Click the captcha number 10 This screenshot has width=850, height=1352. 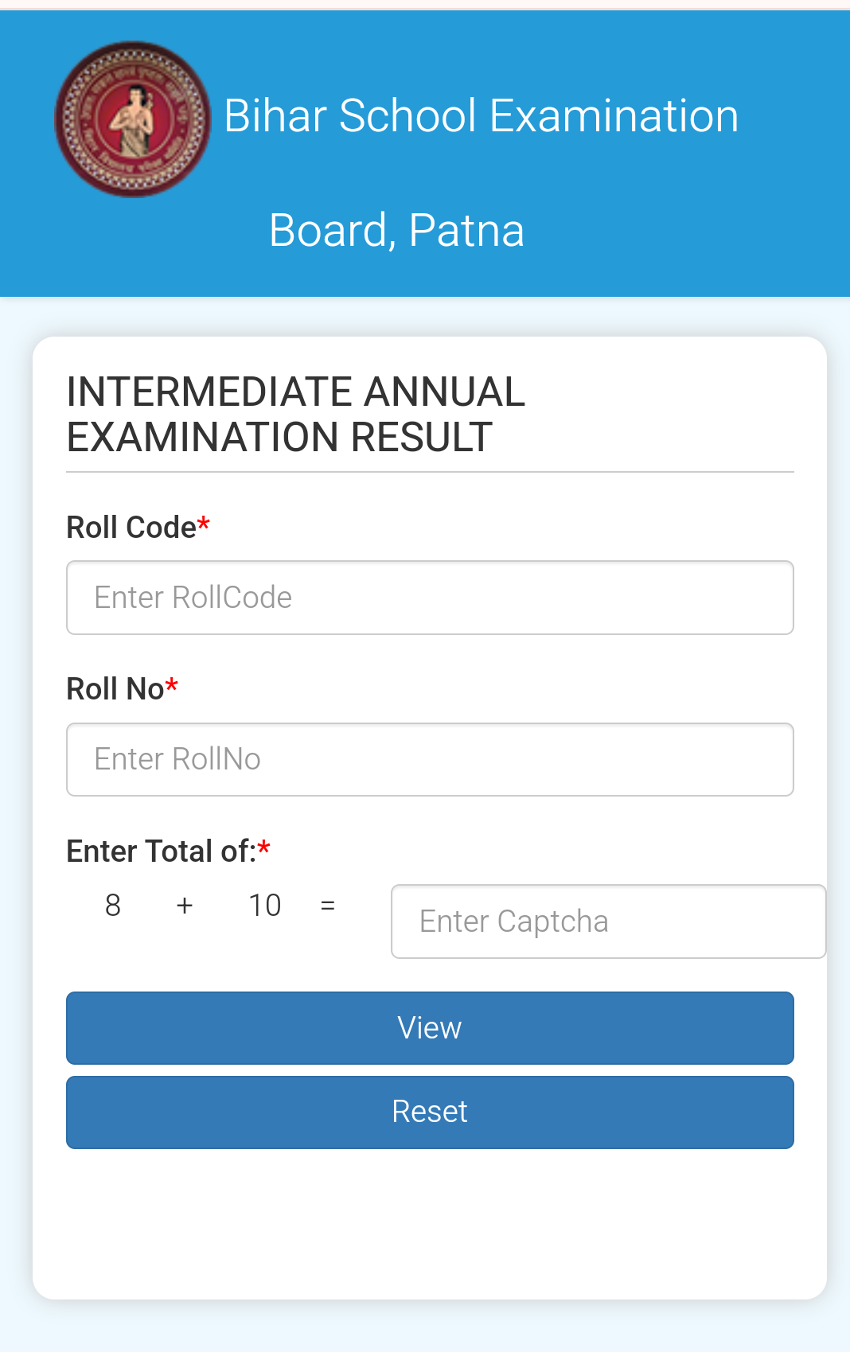265,906
